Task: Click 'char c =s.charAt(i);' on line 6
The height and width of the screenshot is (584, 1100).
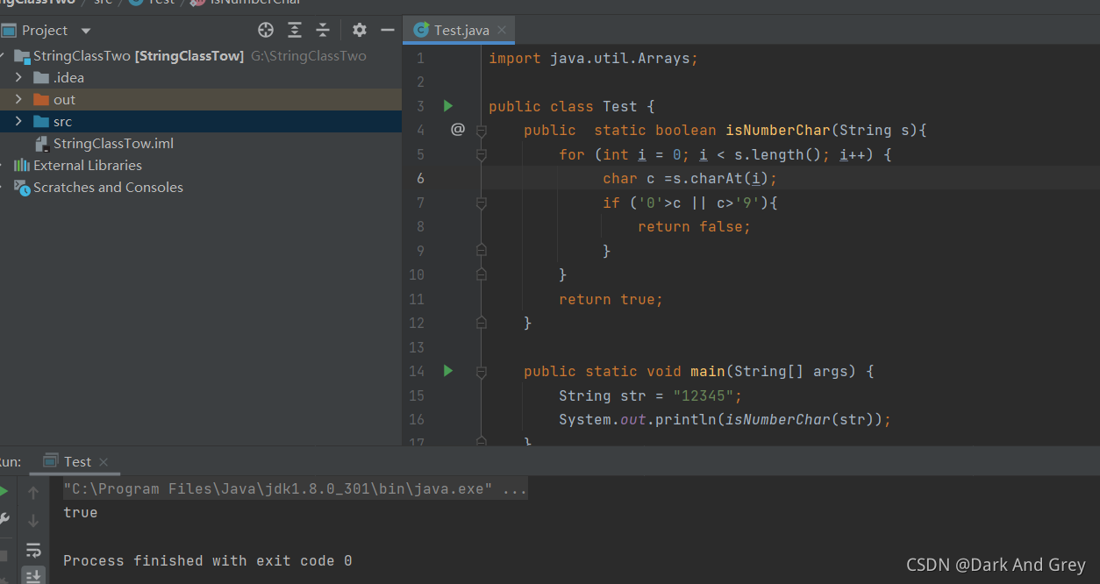Action: point(690,178)
